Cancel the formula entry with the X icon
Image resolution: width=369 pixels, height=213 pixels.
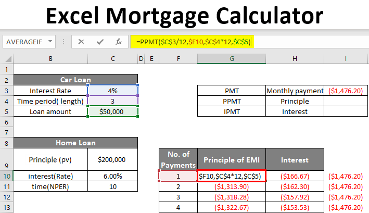point(81,42)
